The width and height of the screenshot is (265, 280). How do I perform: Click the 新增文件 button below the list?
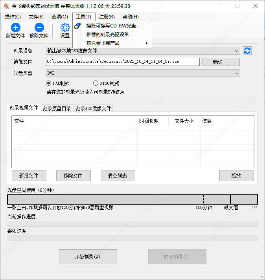coord(29,176)
